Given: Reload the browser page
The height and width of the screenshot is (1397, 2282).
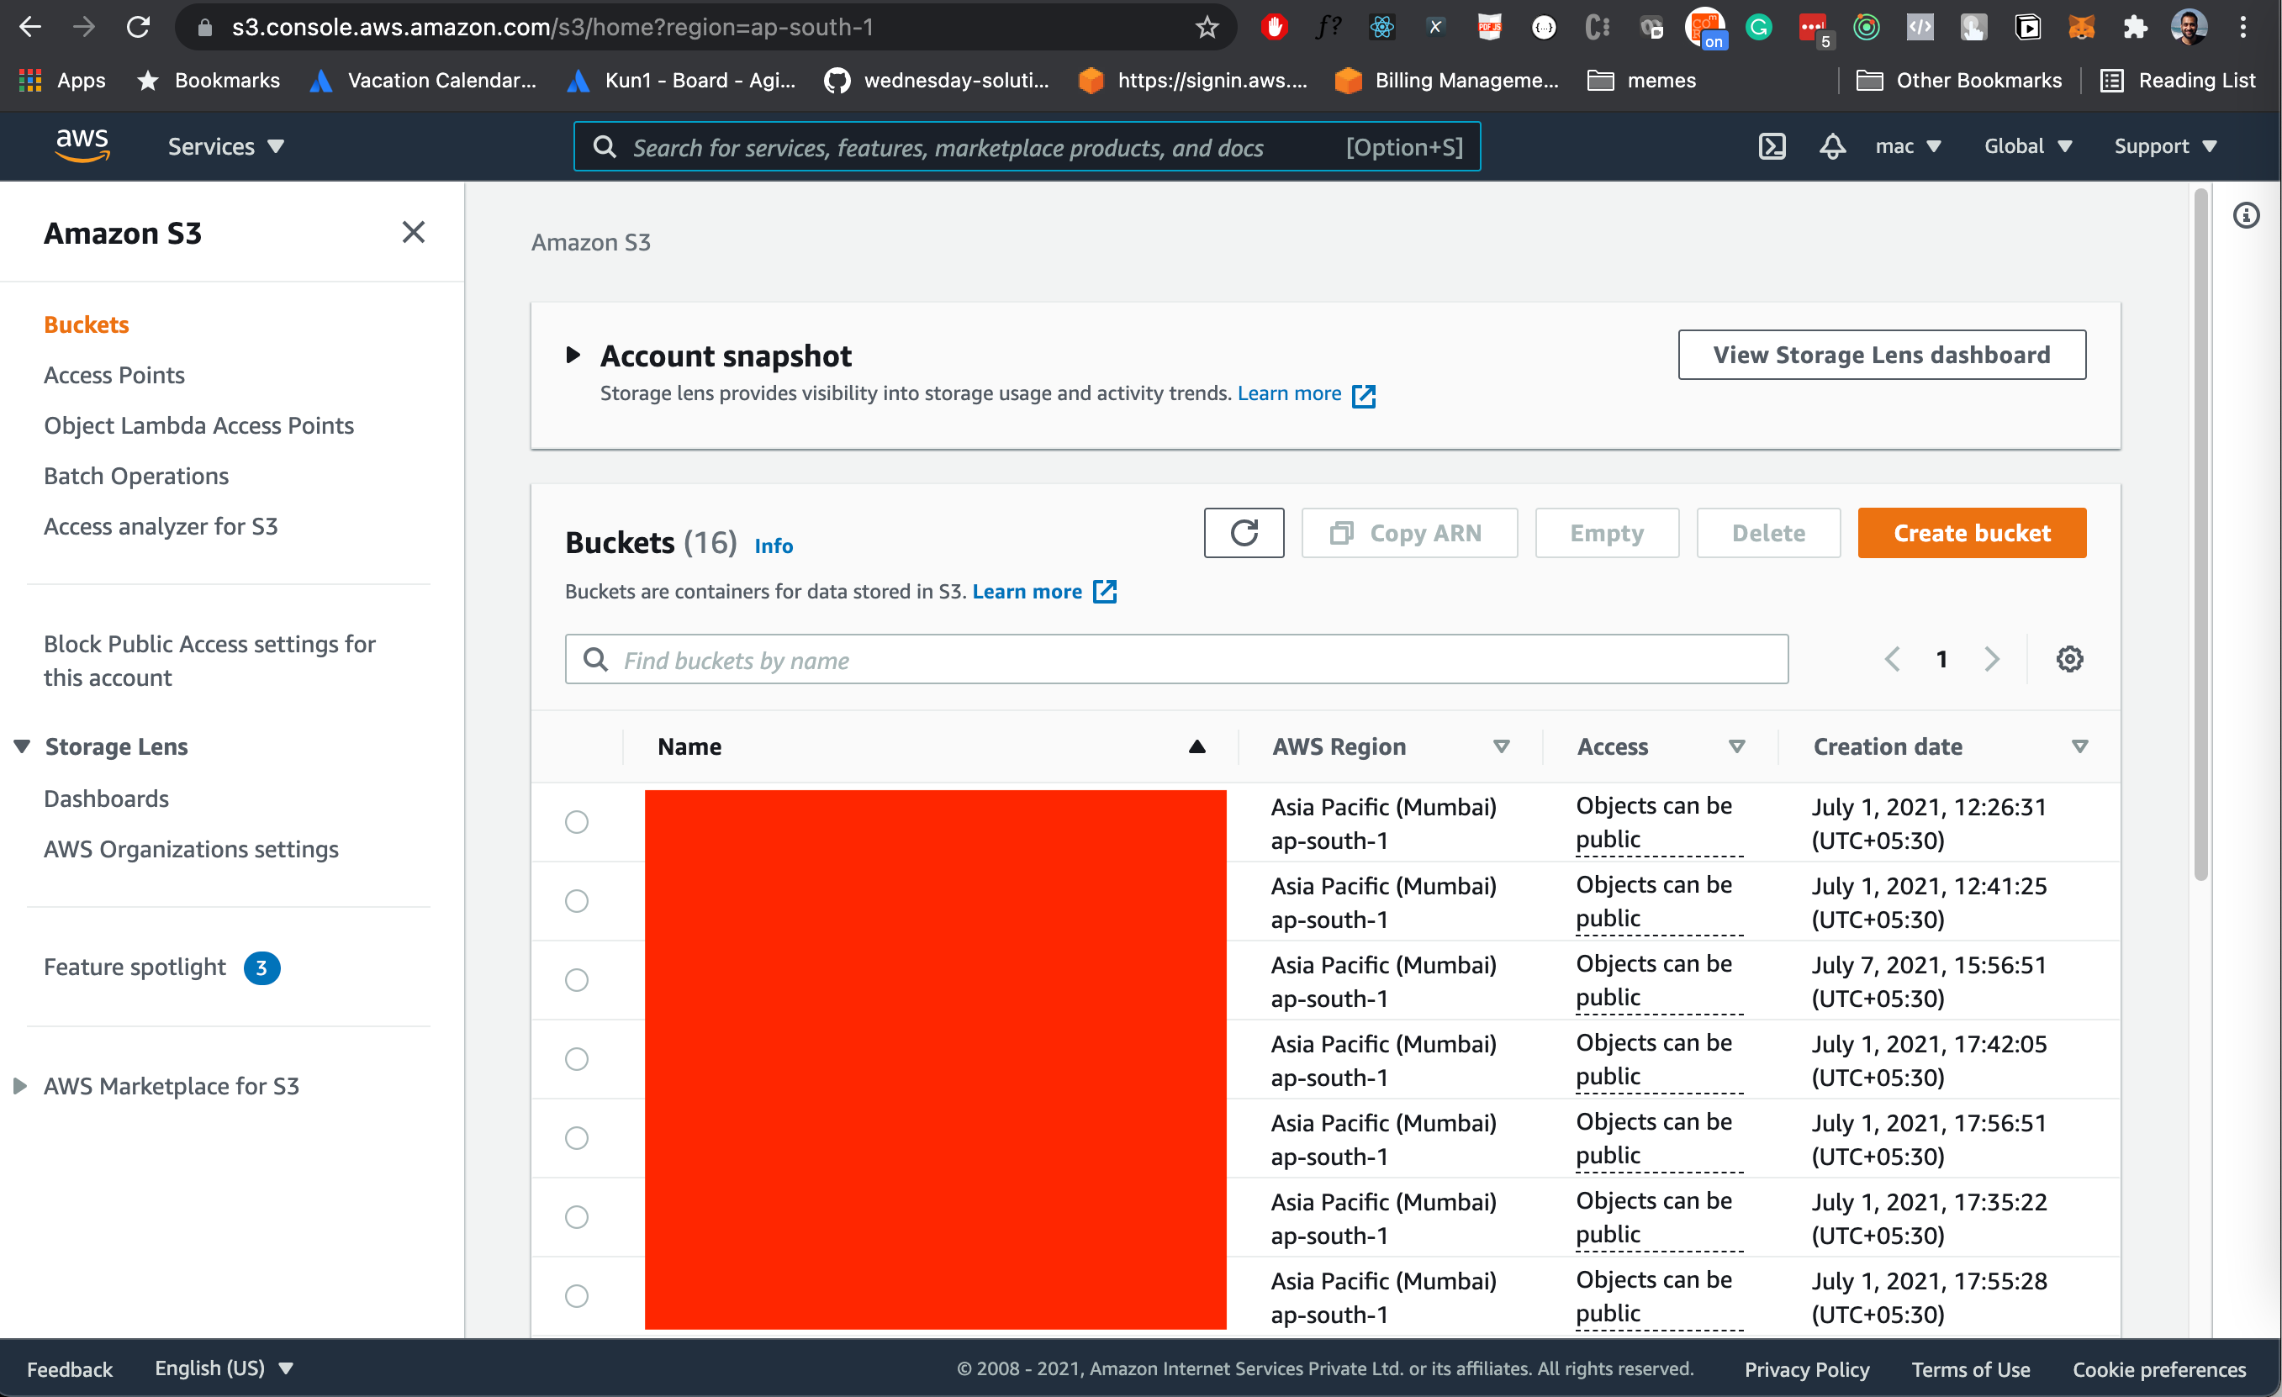Looking at the screenshot, I should (138, 27).
